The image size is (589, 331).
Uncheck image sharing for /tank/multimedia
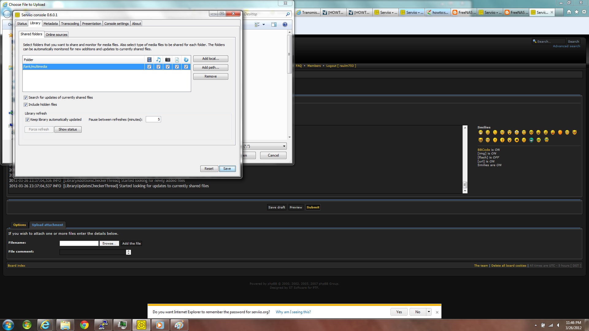[x=167, y=67]
